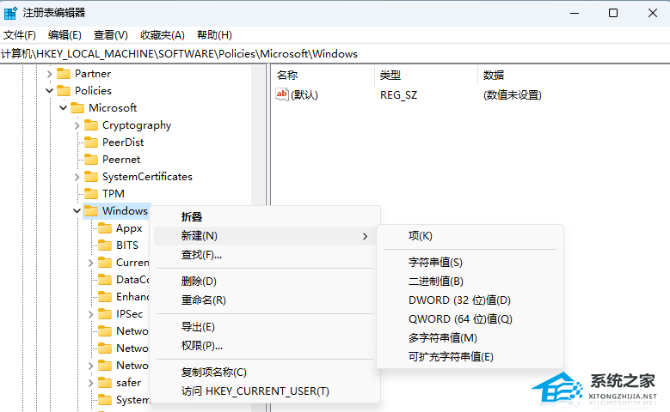Collapse the Policies key
Viewport: 670px width, 412px height.
click(49, 91)
